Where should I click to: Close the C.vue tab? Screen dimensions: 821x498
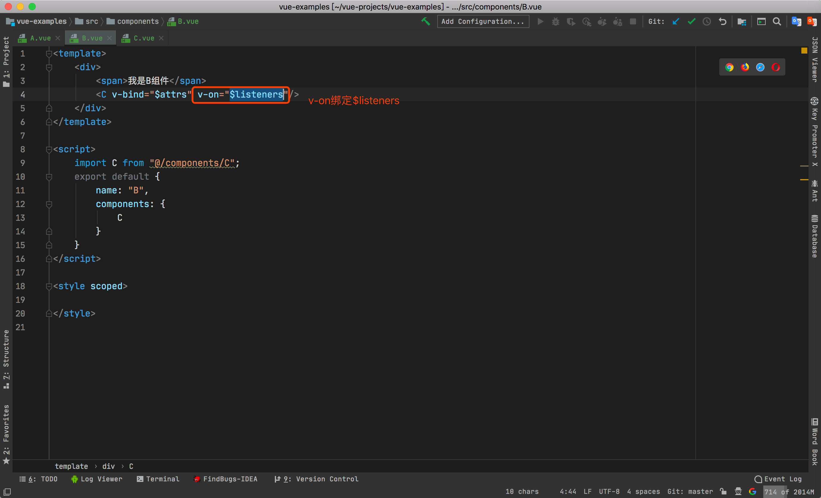(161, 38)
